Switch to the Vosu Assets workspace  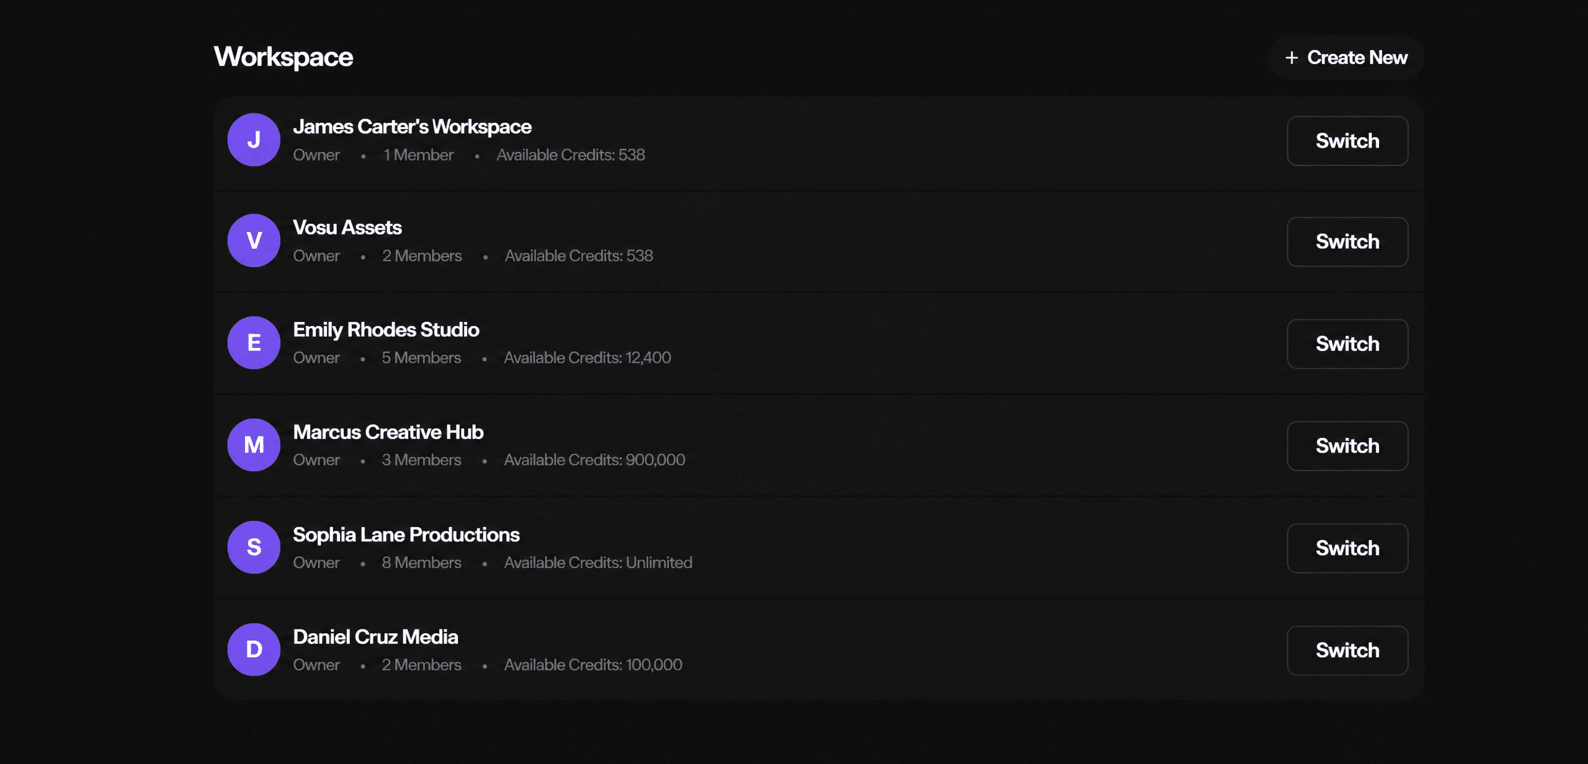1347,242
